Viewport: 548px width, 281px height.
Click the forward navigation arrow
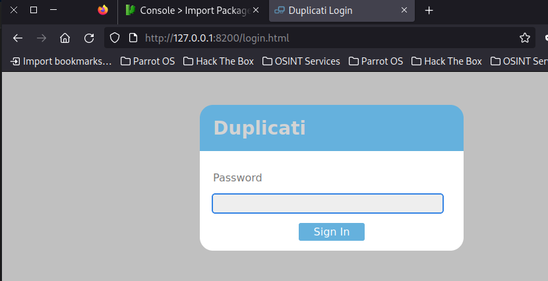(42, 38)
